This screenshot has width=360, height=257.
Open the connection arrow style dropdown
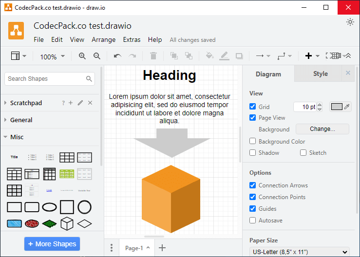pyautogui.click(x=263, y=56)
